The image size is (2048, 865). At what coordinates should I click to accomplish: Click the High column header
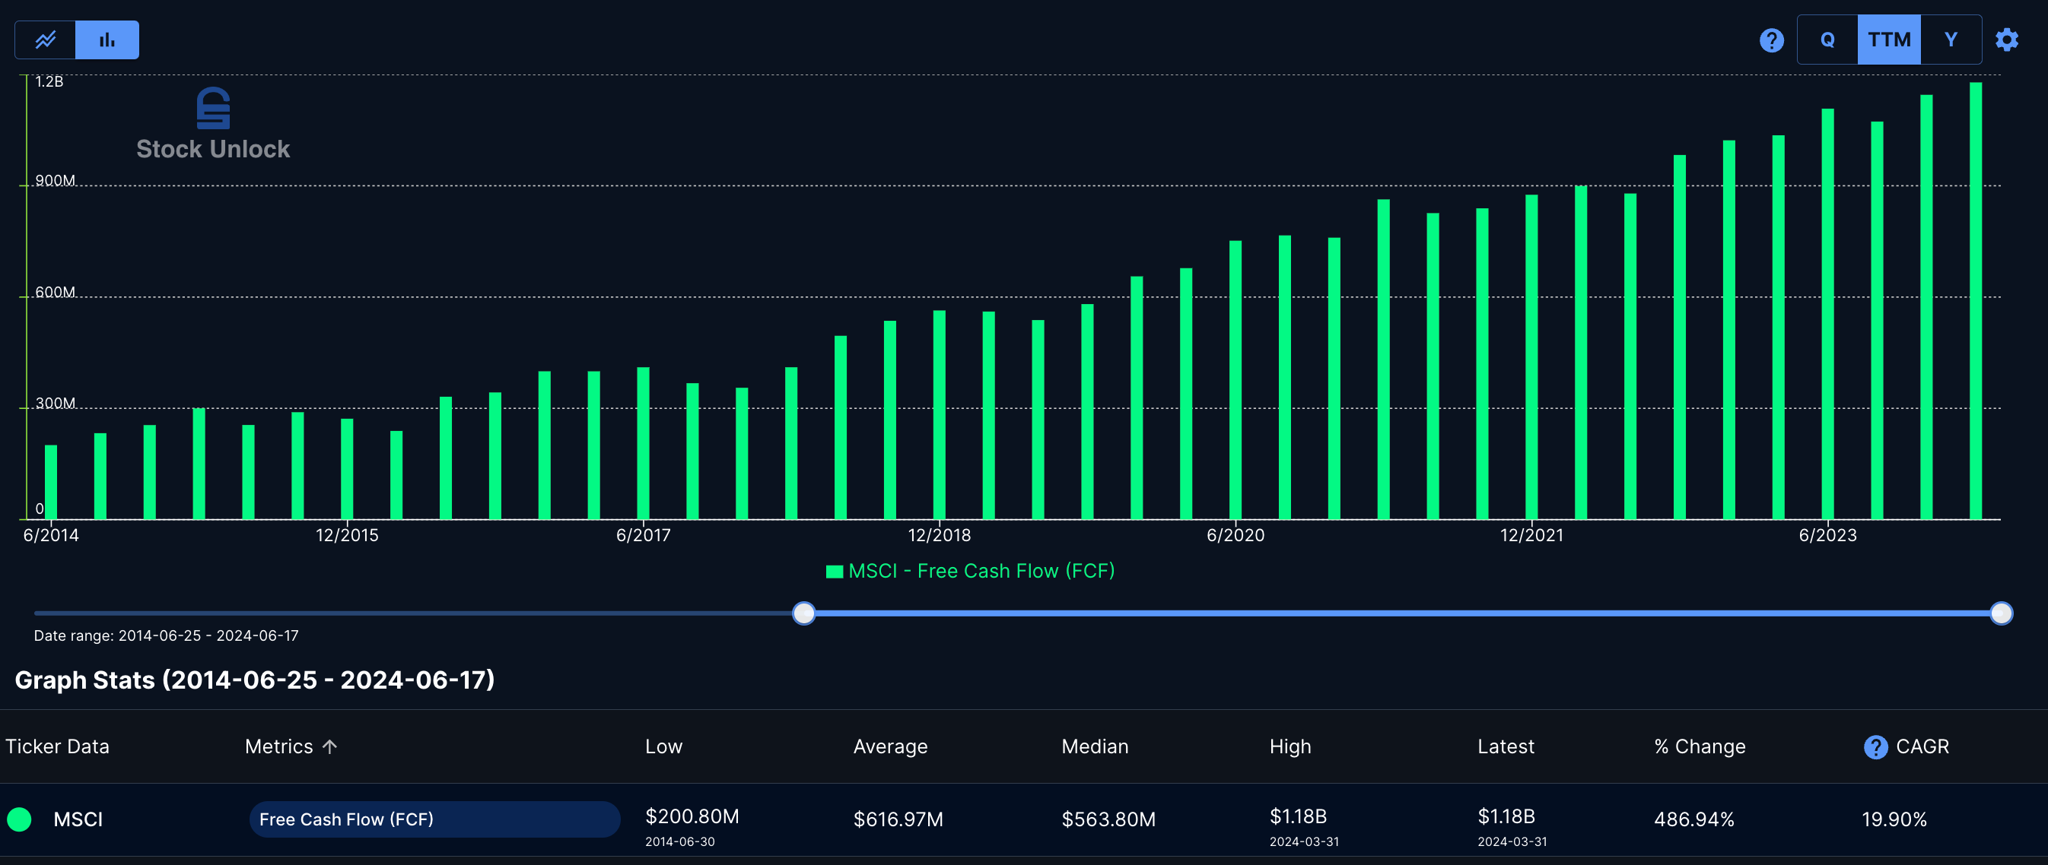pyautogui.click(x=1290, y=746)
